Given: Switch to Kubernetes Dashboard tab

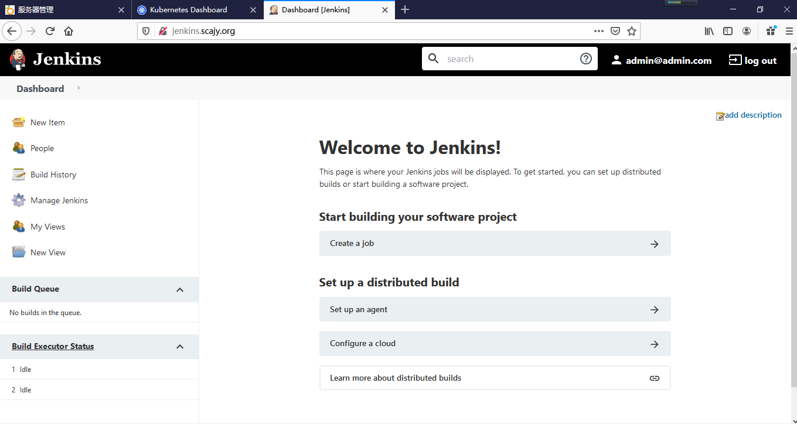Looking at the screenshot, I should click(x=197, y=10).
